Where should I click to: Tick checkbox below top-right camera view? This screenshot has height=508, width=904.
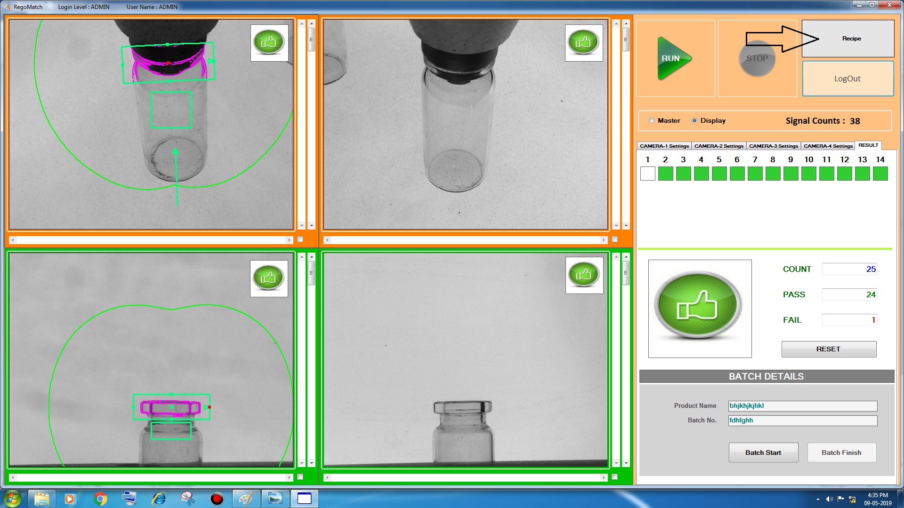coord(614,239)
